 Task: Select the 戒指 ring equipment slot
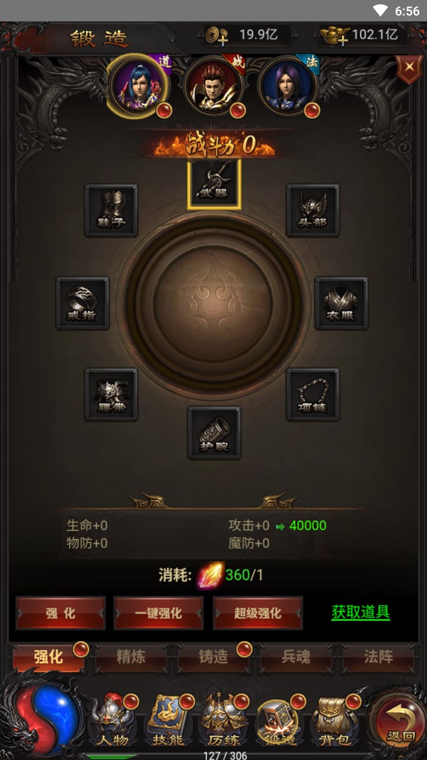(x=82, y=303)
